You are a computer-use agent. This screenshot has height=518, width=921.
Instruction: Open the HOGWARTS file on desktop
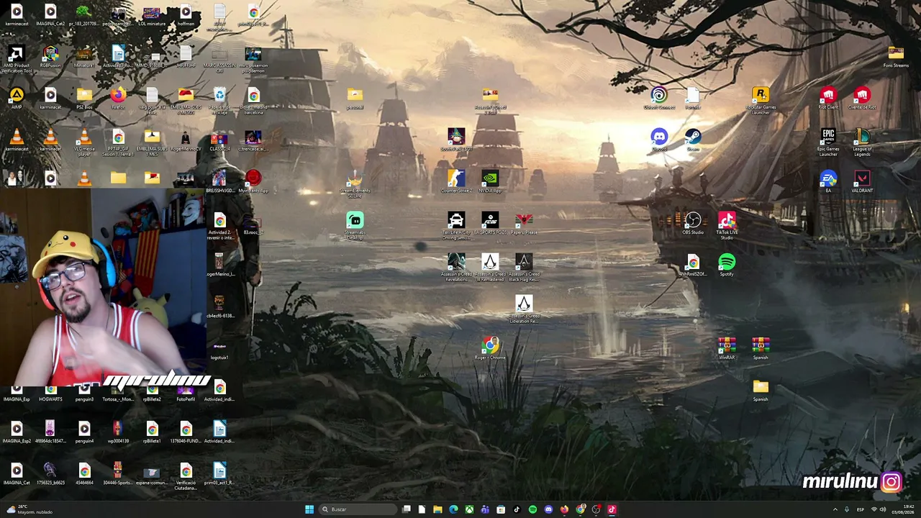tap(50, 393)
